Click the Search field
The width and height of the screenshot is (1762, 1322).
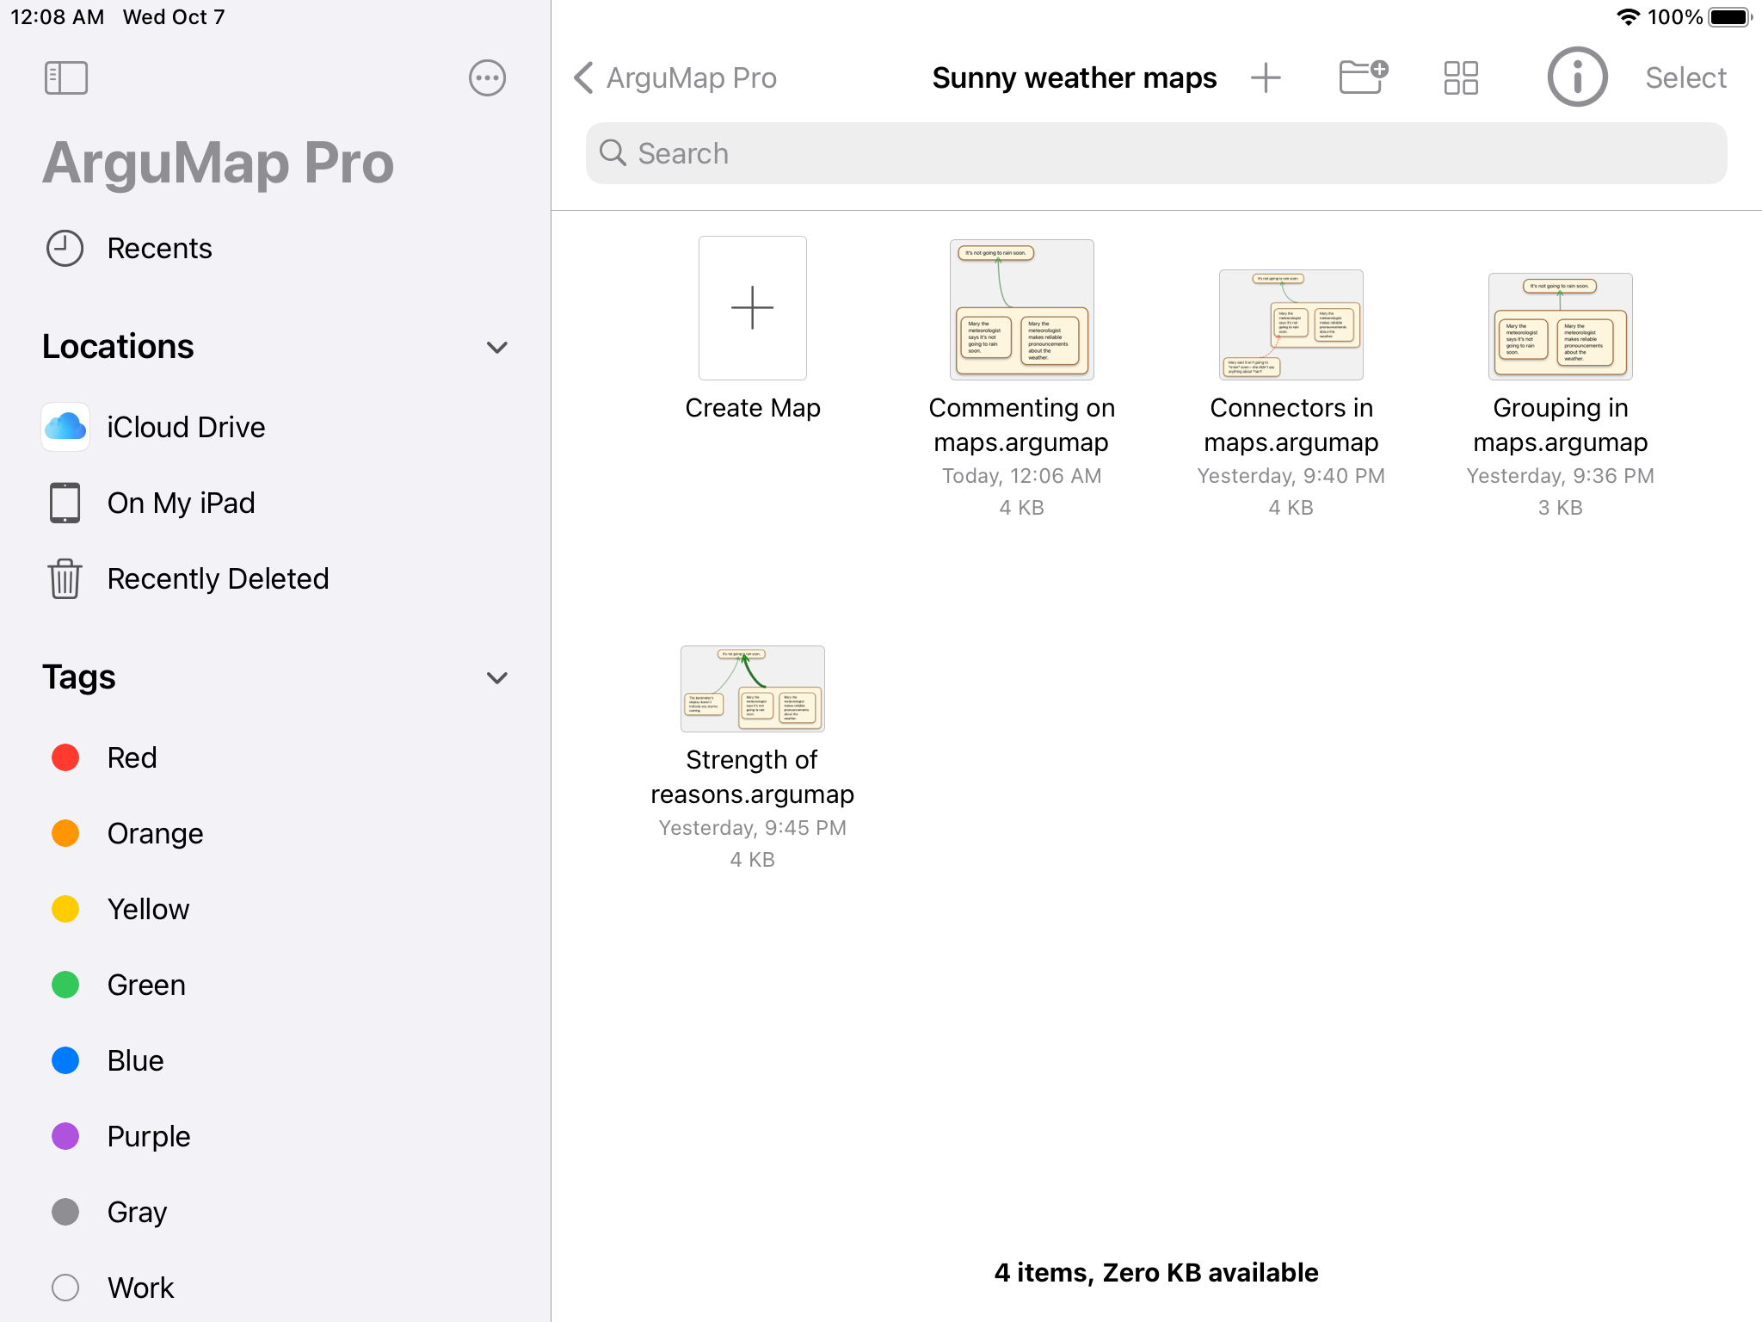pos(1156,153)
